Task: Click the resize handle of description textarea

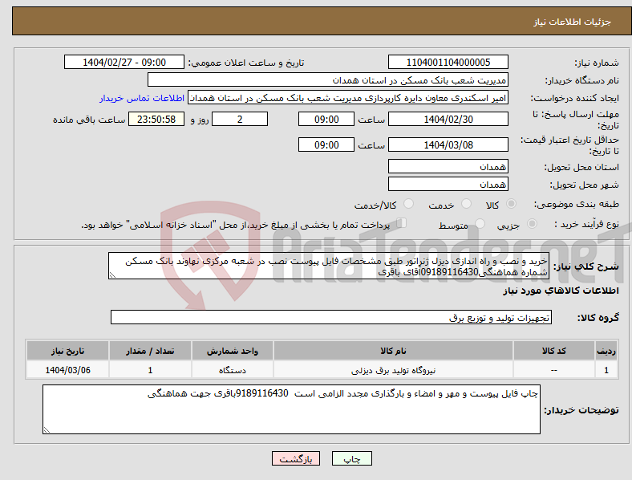Action: coord(112,275)
